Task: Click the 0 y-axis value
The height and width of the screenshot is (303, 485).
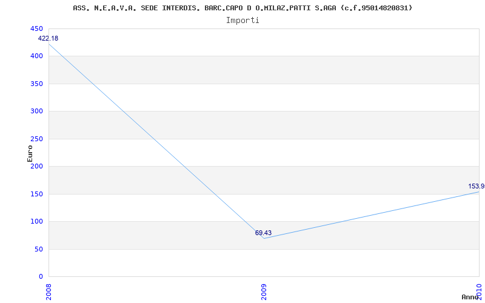Action: click(41, 277)
